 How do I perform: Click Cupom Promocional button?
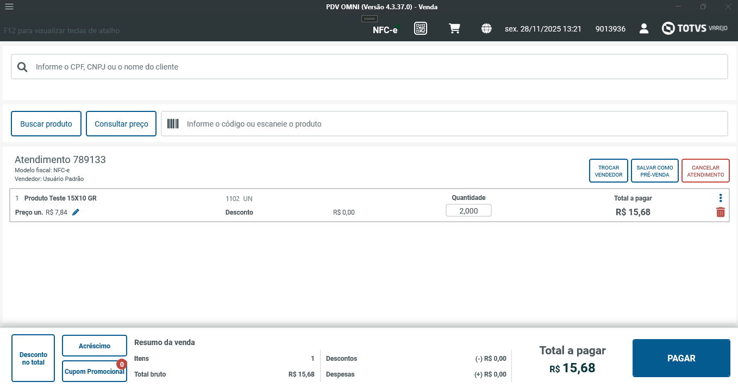point(95,372)
